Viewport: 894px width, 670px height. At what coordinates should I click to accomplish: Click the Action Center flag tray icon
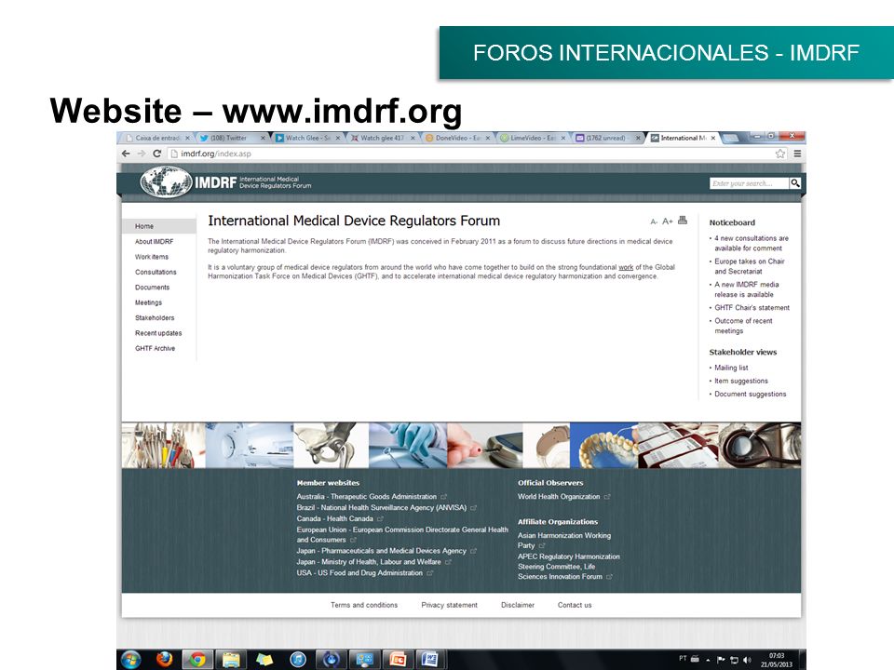click(721, 660)
